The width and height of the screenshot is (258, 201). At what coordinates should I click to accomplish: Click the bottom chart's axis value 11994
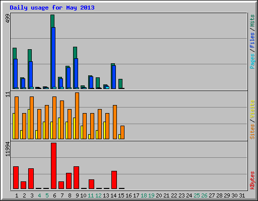8,149
